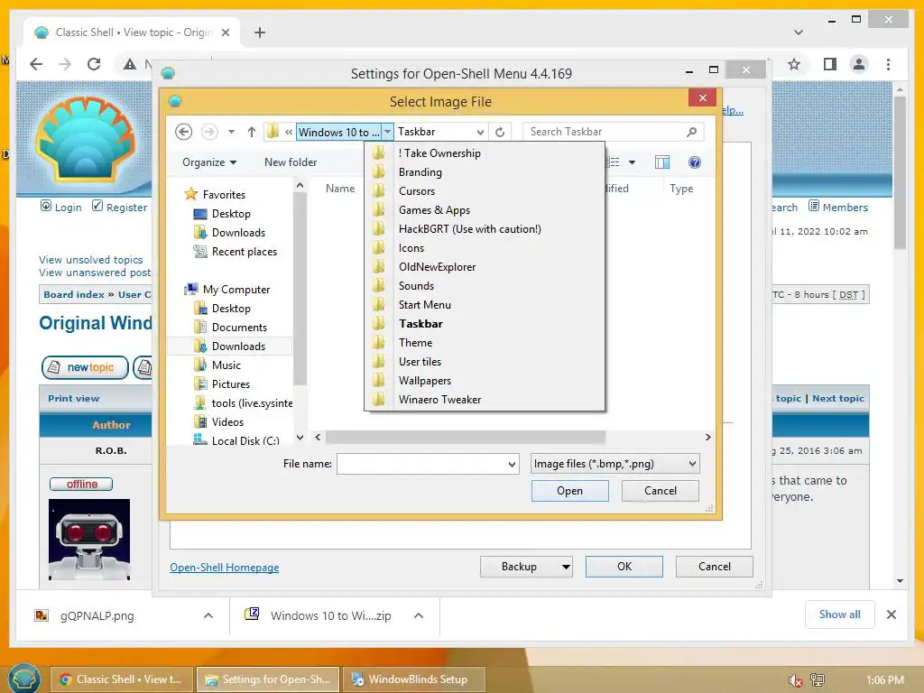
Task: Open Chrome three-dot menu
Action: click(x=889, y=64)
